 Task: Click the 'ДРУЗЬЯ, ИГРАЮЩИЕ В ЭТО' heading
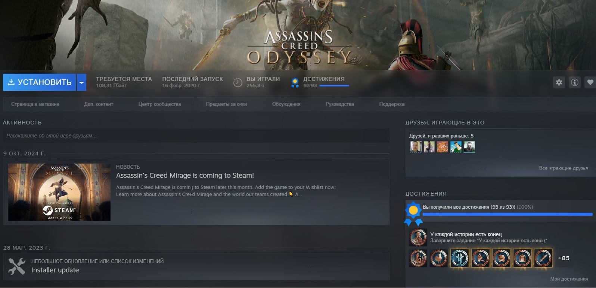pos(445,123)
